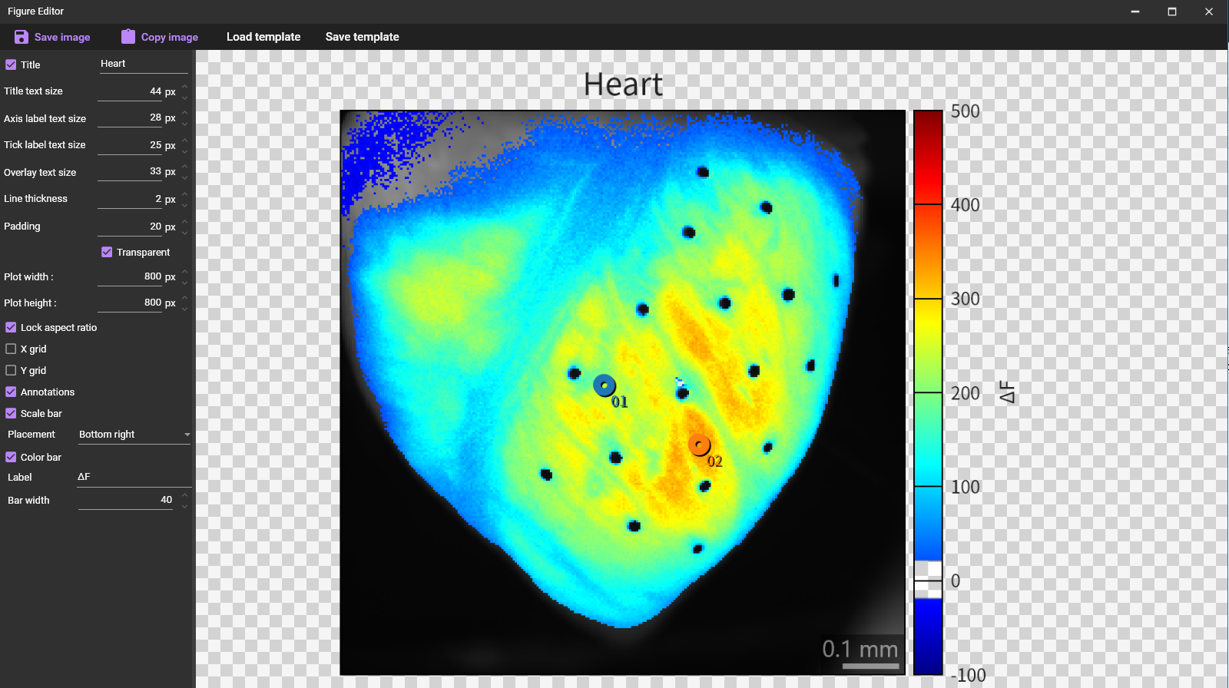
Task: Click the Copy image clipboard icon
Action: (128, 37)
